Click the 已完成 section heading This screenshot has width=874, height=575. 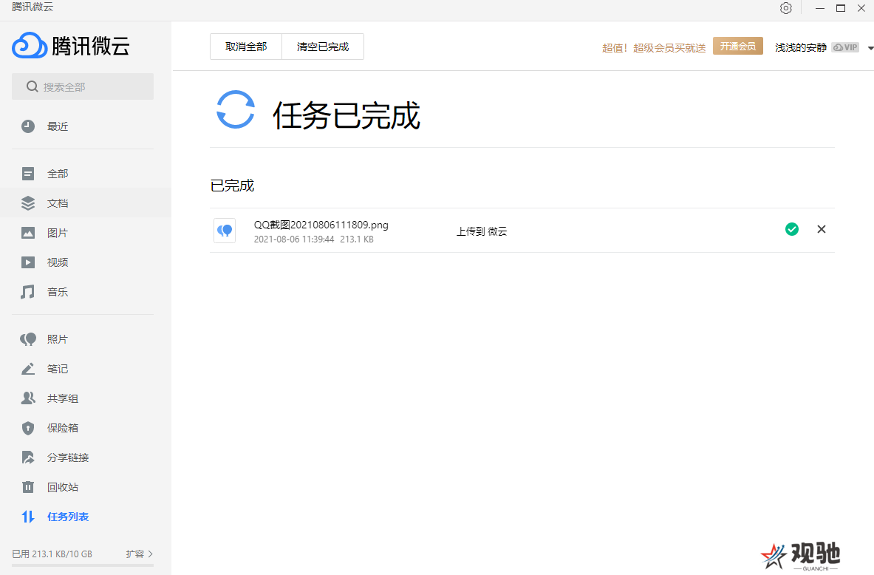[232, 186]
